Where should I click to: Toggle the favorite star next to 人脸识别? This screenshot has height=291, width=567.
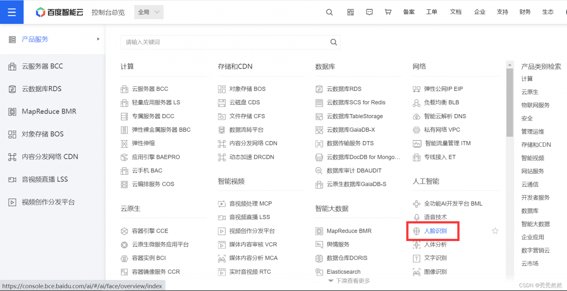click(495, 230)
